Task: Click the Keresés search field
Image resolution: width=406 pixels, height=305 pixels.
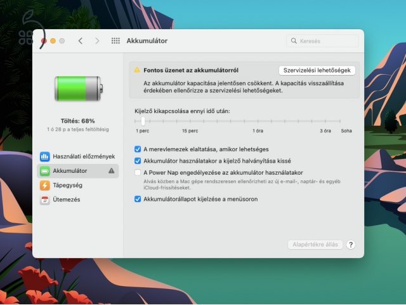Action: click(323, 41)
